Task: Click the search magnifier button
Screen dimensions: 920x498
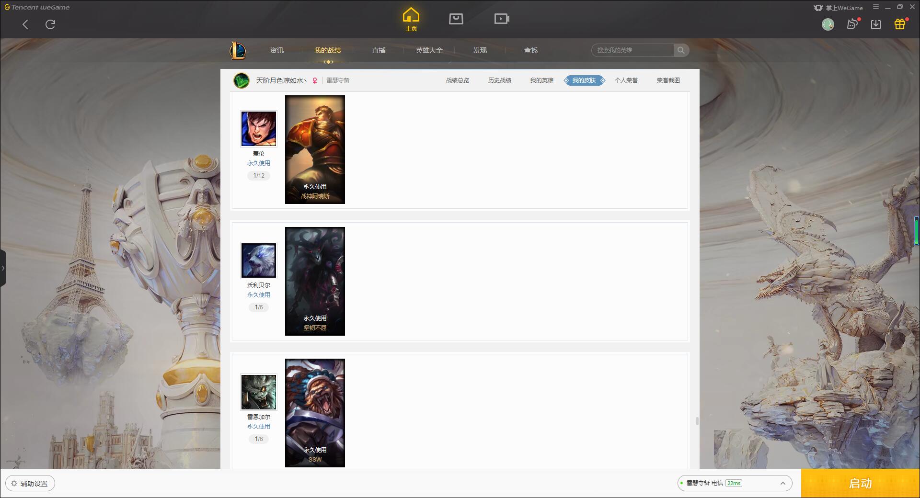Action: click(681, 50)
